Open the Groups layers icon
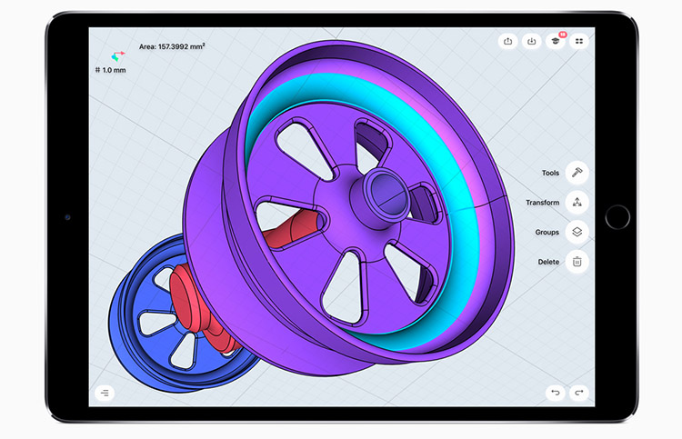 (577, 232)
